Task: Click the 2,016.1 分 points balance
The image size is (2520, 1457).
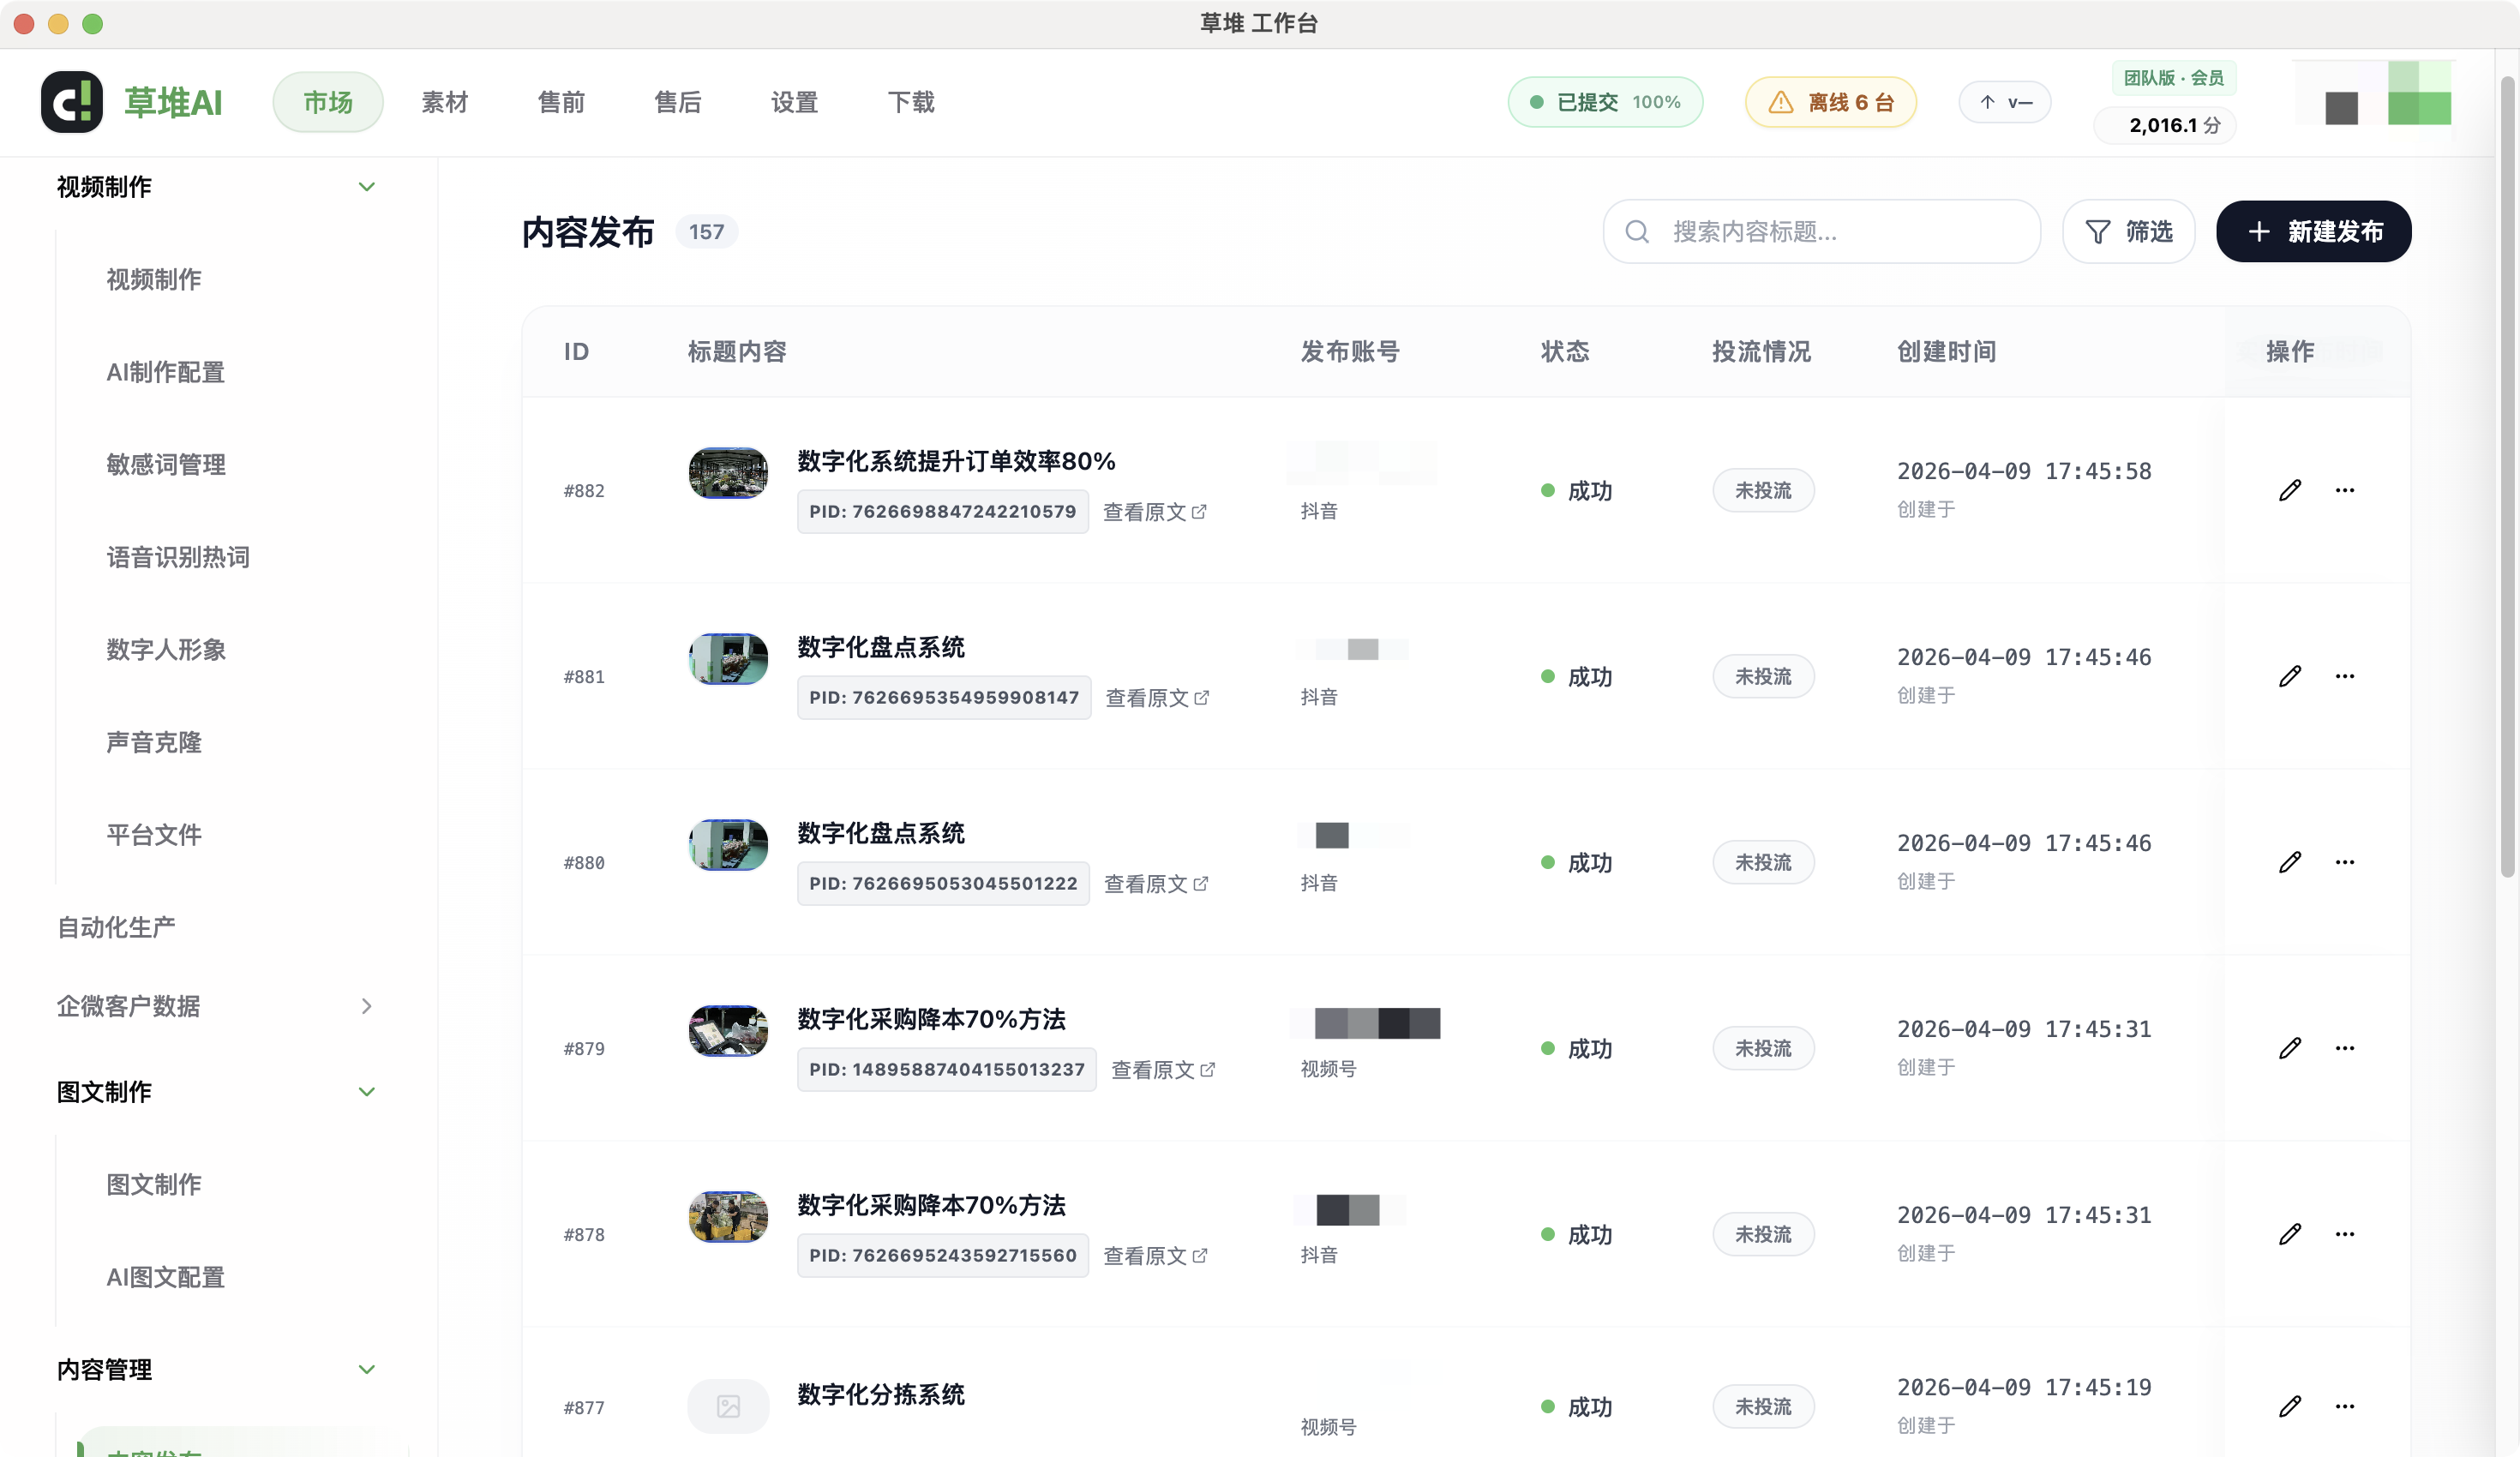Action: [x=2165, y=125]
